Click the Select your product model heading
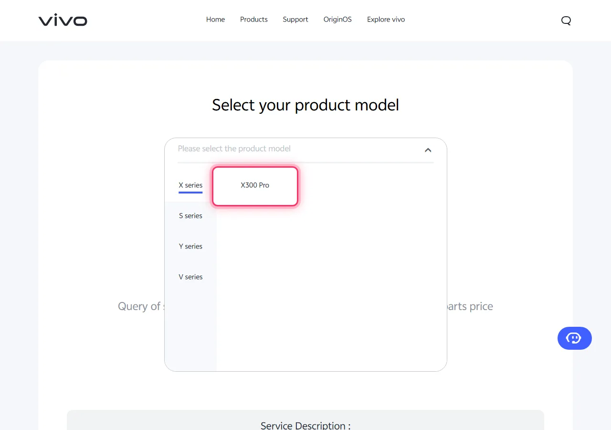611x430 pixels. (305, 105)
